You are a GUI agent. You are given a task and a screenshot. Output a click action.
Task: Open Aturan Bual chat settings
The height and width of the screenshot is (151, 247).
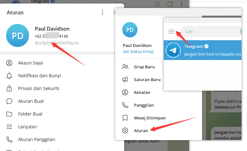tap(31, 101)
